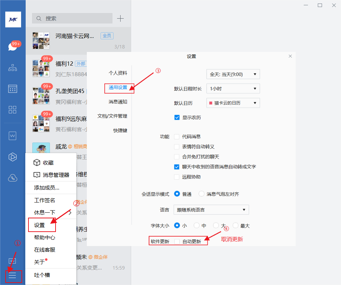Click the 消息管理器 monitor icon
341x285 pixels.
click(37, 175)
